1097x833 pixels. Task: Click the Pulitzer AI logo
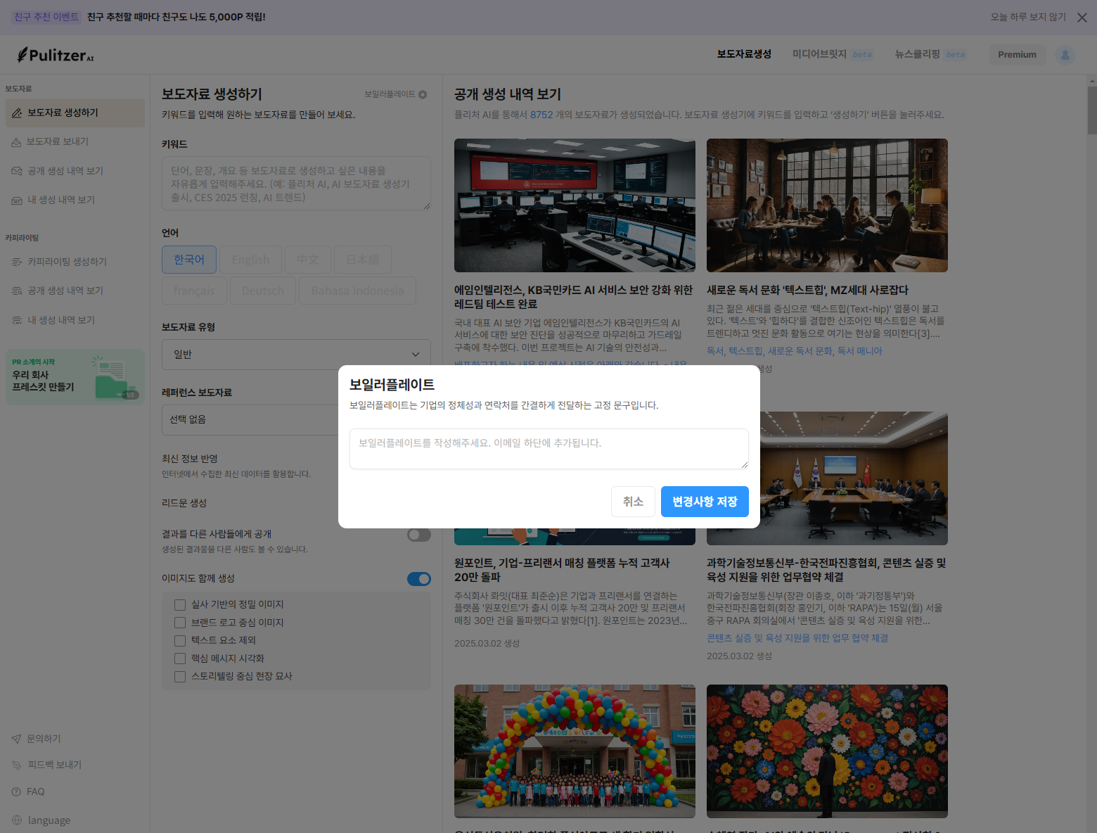coord(56,55)
